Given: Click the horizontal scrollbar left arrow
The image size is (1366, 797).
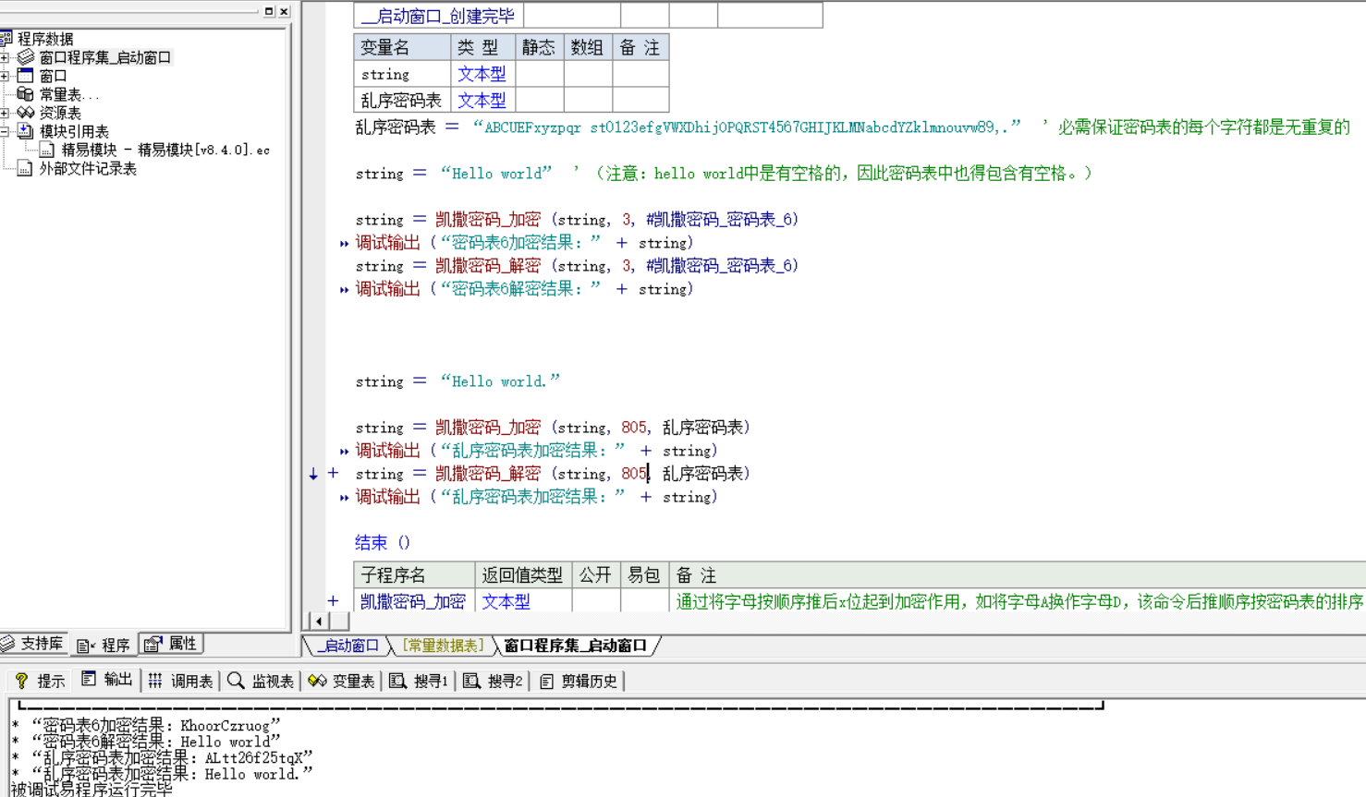Looking at the screenshot, I should pos(319,622).
